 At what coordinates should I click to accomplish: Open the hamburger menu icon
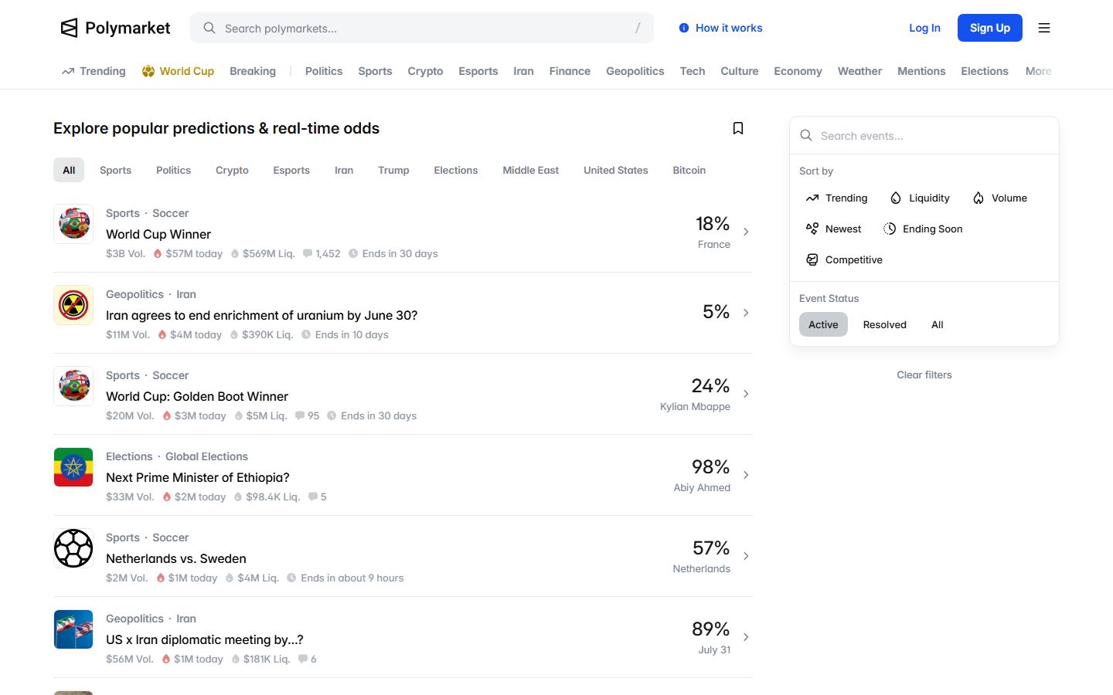coord(1044,28)
